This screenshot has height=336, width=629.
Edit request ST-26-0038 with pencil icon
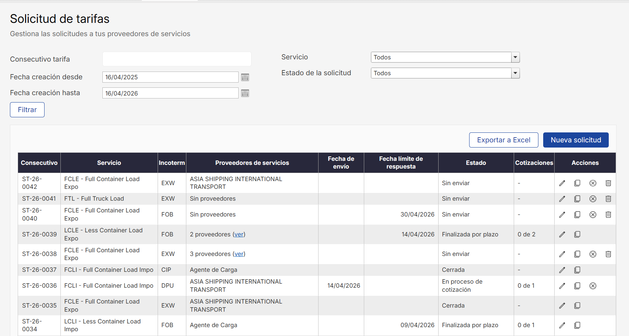coord(562,254)
